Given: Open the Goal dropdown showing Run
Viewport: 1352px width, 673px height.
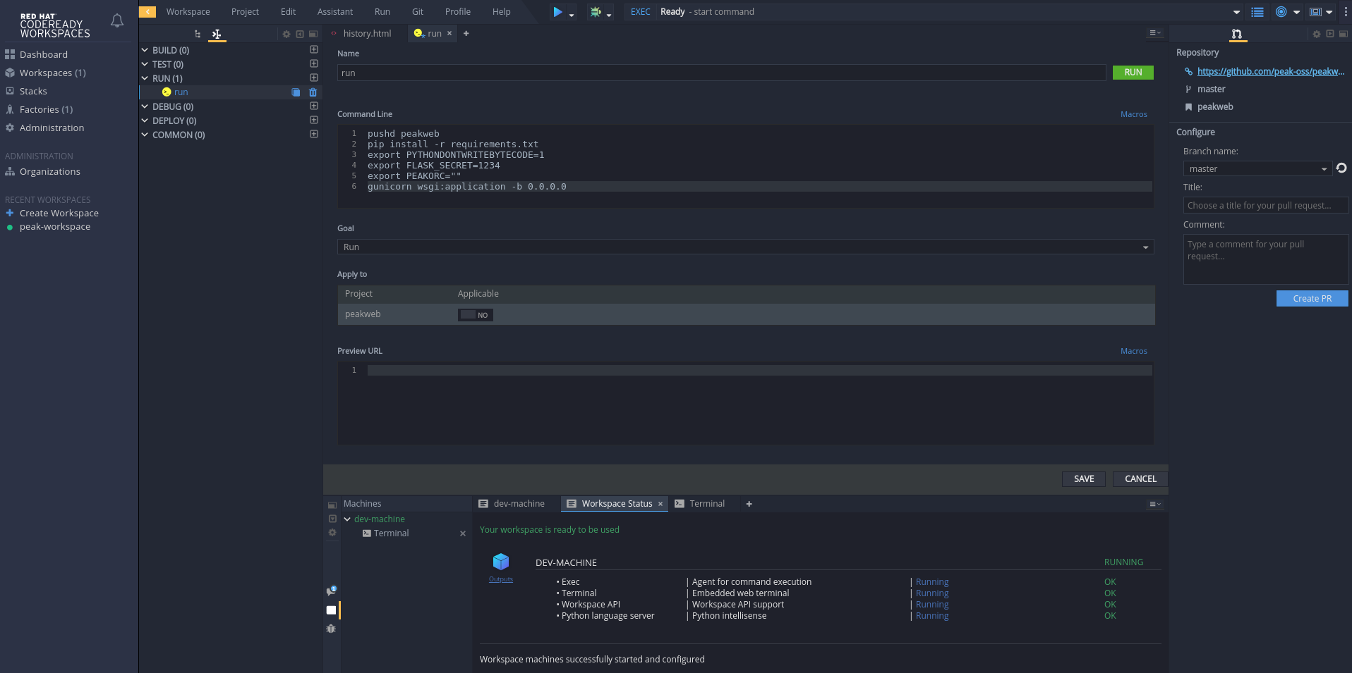Looking at the screenshot, I should [x=745, y=247].
